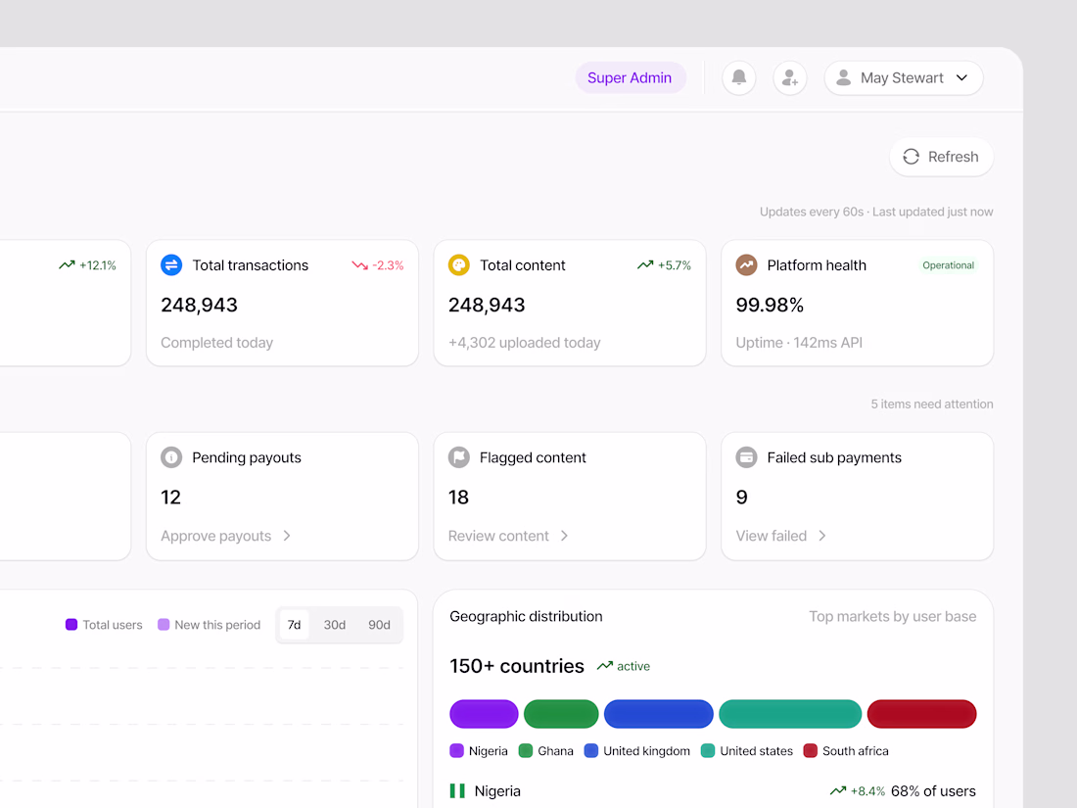Click the upward trend arrow next to +12.1%
This screenshot has width=1077, height=808.
click(67, 265)
